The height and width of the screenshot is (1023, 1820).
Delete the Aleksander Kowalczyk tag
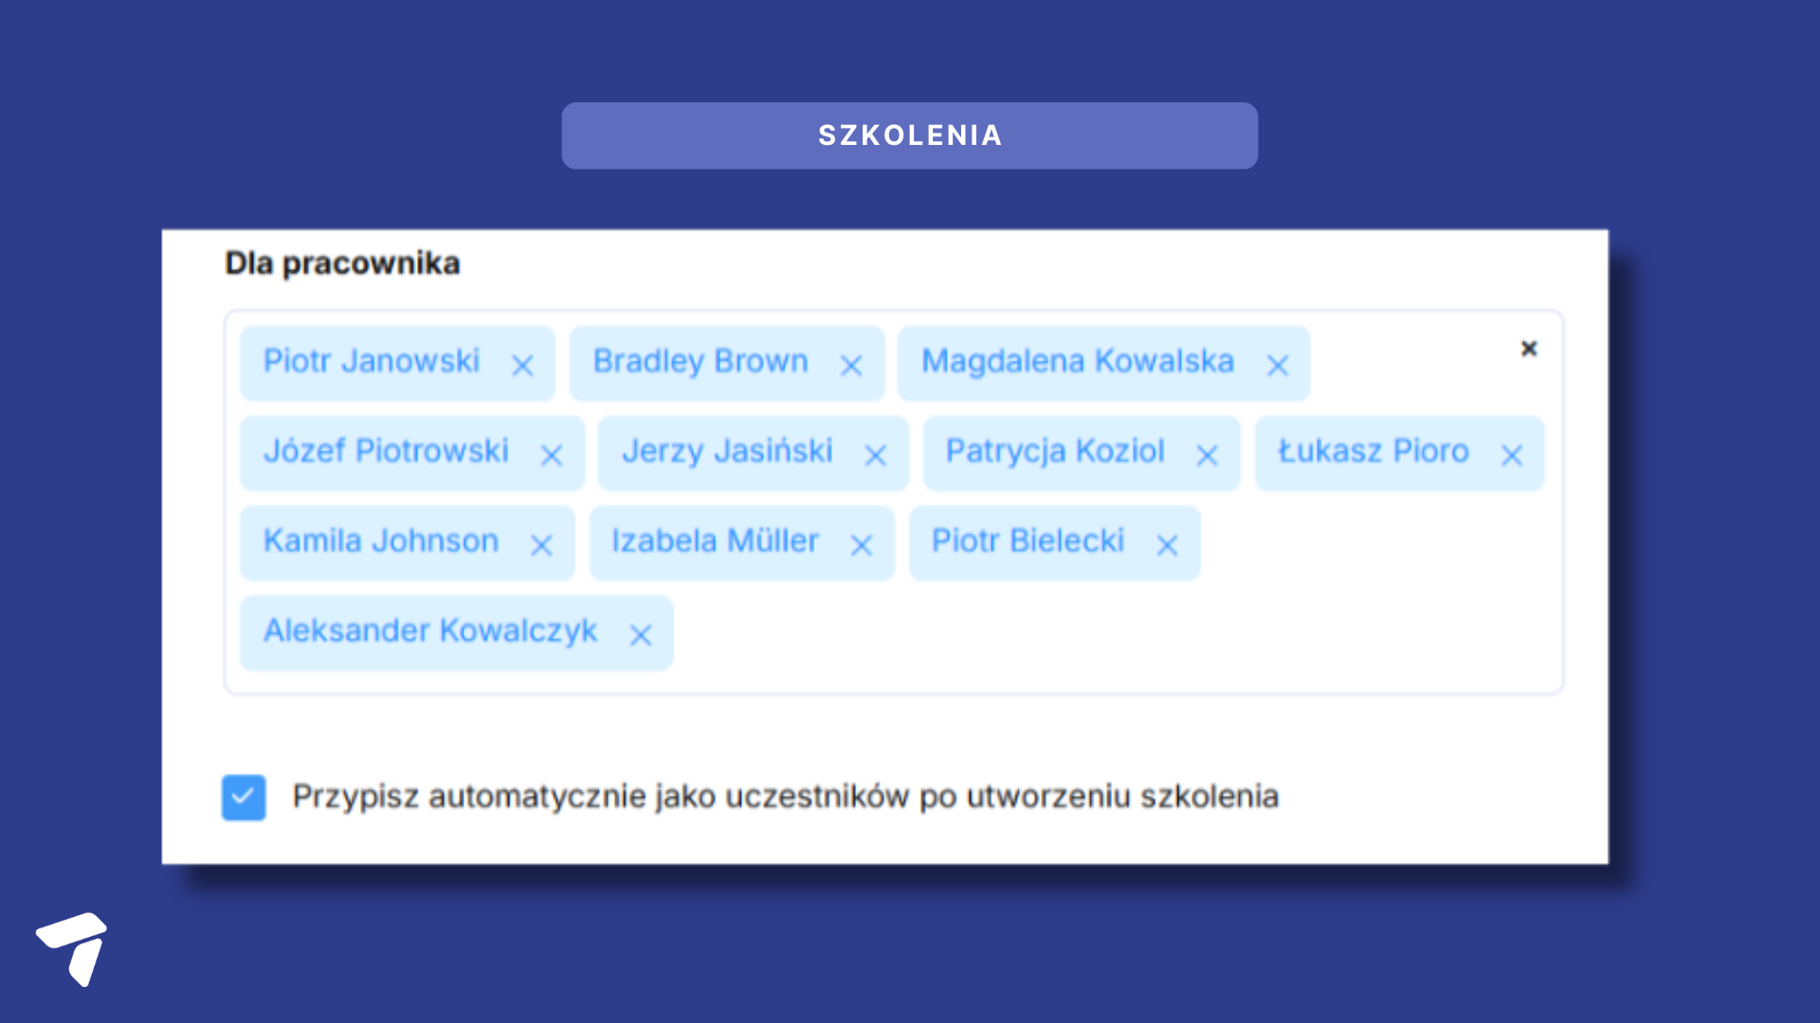[x=641, y=636]
